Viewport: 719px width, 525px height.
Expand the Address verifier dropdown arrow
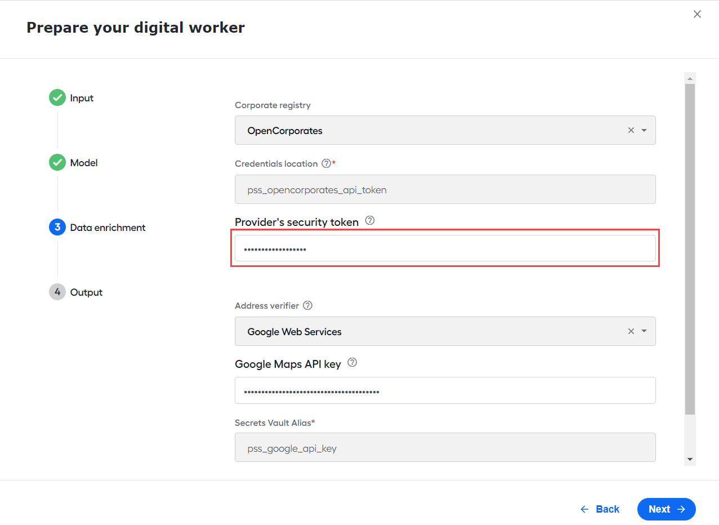coord(644,331)
